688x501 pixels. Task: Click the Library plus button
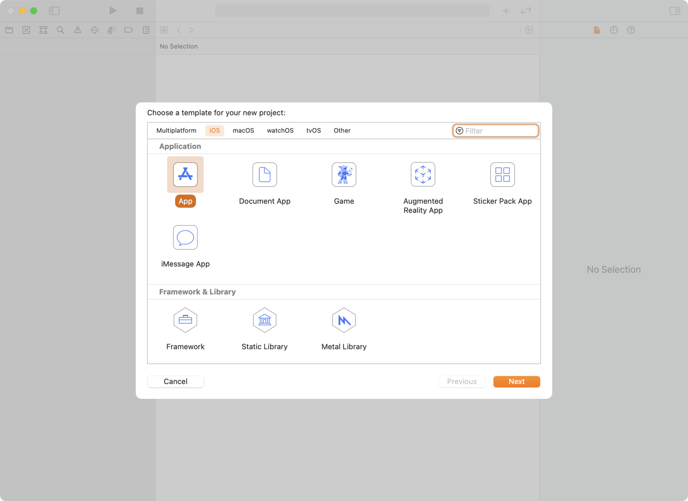(x=506, y=11)
